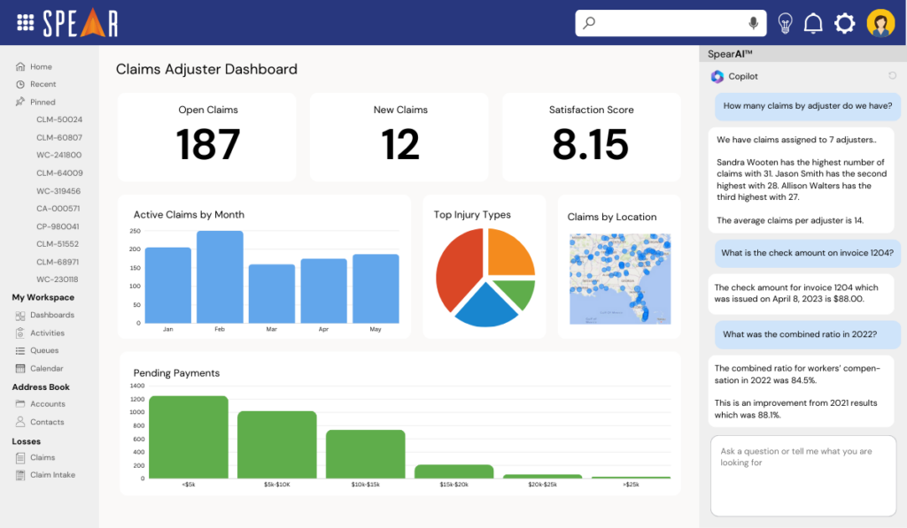Collapse the Pinned claims list
This screenshot has height=528, width=907.
click(42, 102)
